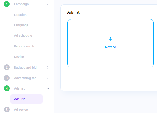Navigate to the Device sub-step
The height and width of the screenshot is (113, 157).
click(x=19, y=57)
